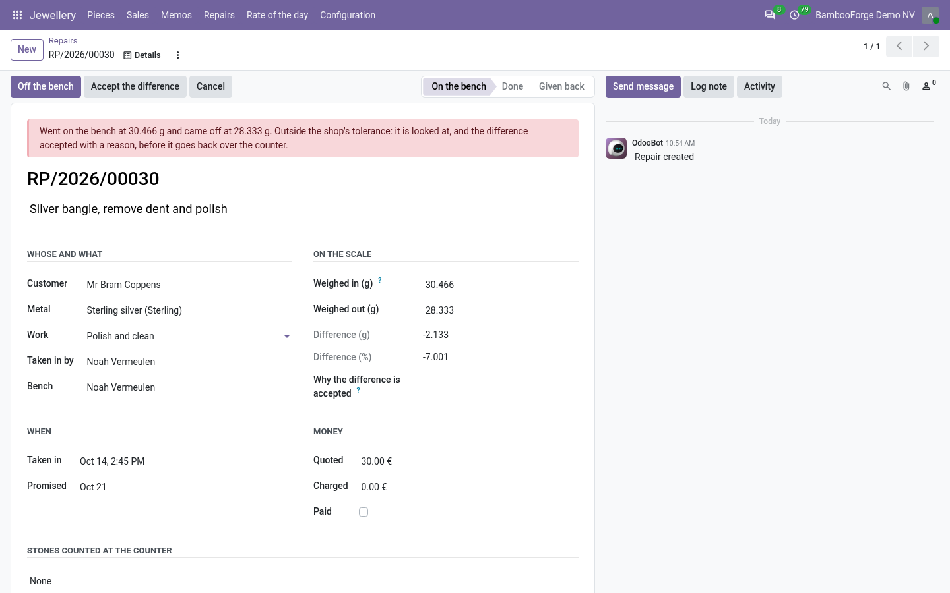Open the Configuration menu

coord(348,15)
